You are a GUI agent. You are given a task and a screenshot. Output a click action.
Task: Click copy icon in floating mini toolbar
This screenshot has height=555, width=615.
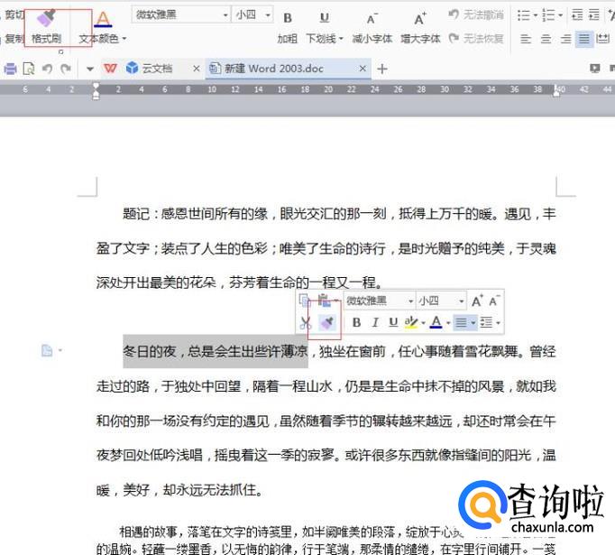(304, 301)
